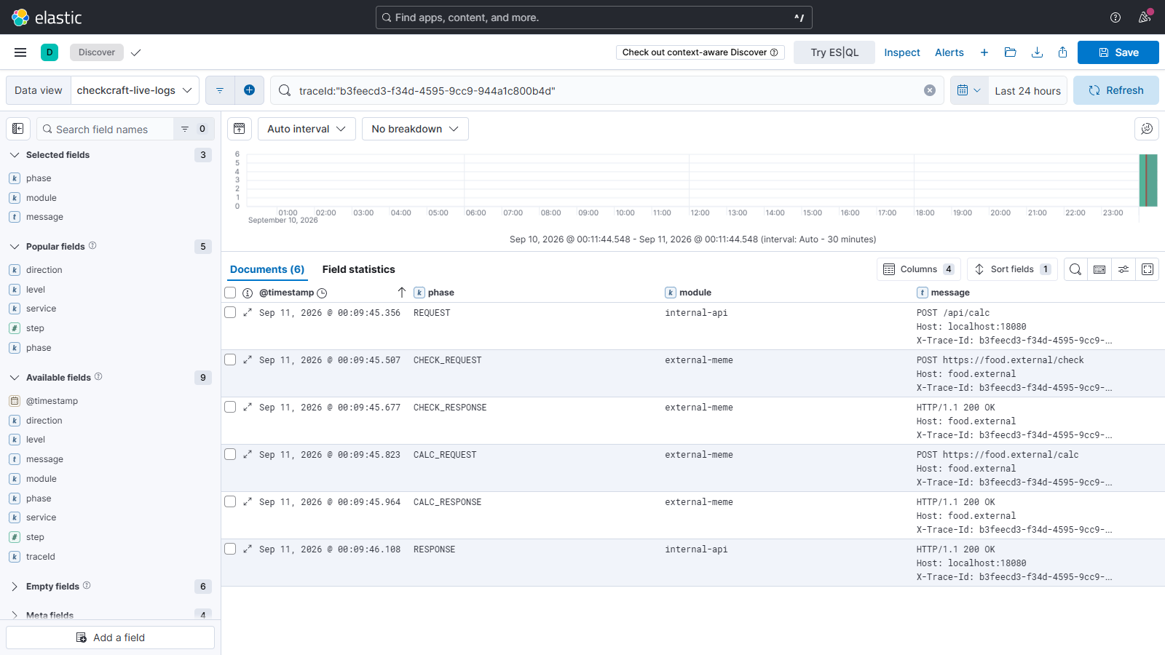Open the checkcraft-live-logs data view dropdown
The image size is (1165, 655).
tap(135, 90)
